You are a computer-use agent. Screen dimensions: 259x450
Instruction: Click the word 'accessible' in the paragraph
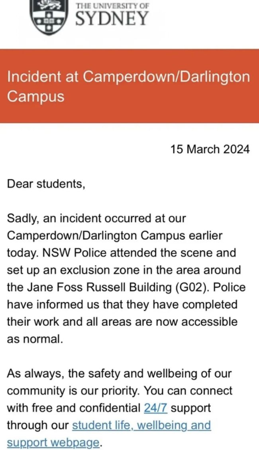(210, 322)
